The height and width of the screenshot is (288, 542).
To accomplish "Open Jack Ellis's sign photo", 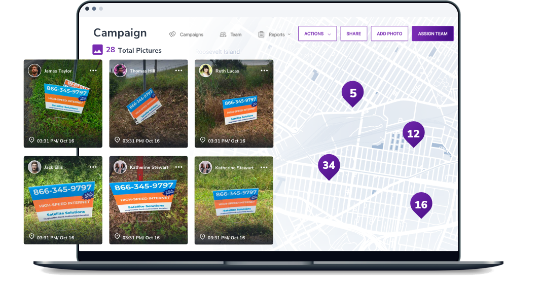I will coord(63,200).
